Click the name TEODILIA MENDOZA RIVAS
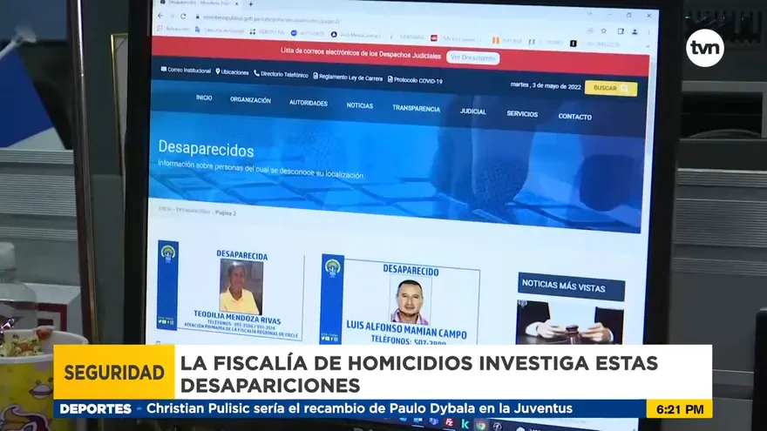 coord(237,317)
